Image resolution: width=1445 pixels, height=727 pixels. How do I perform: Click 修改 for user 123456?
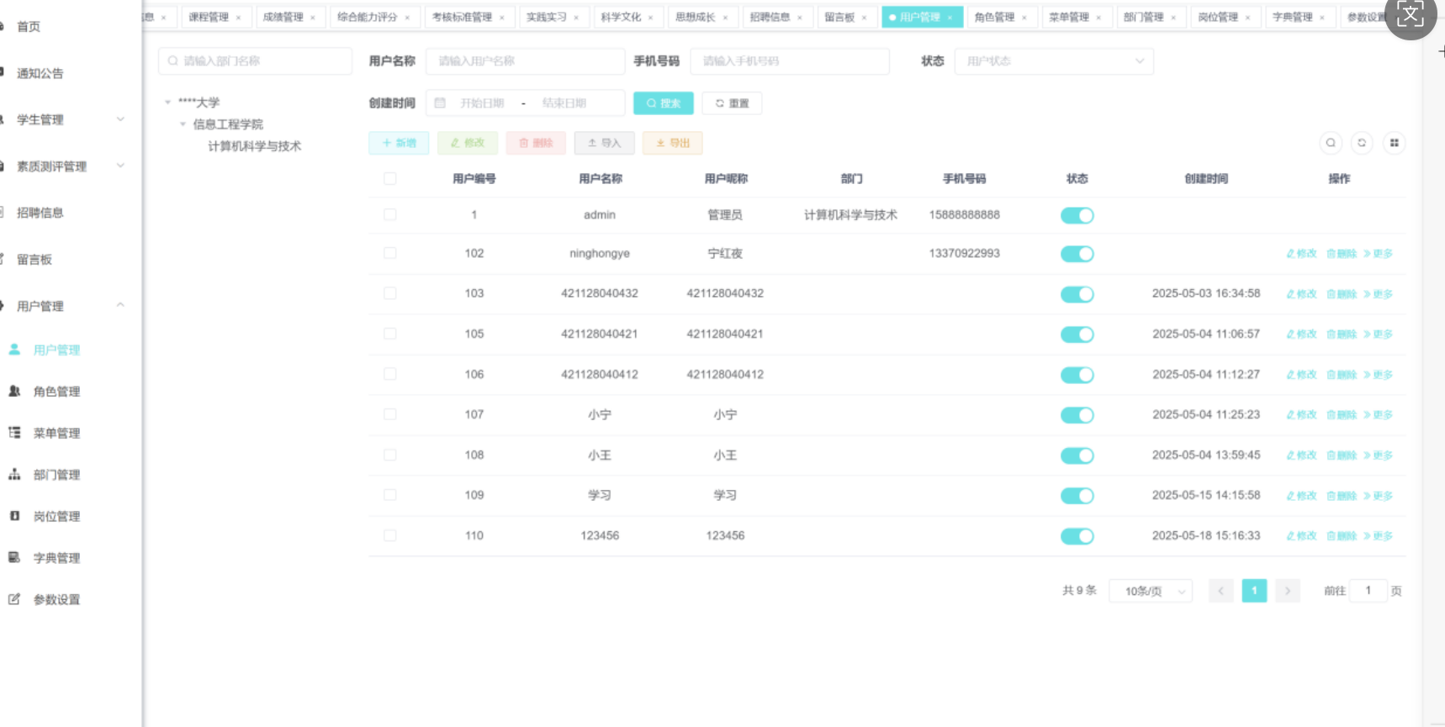1301,536
